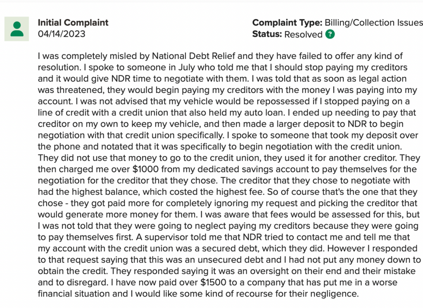Click the Status label

(x=267, y=34)
